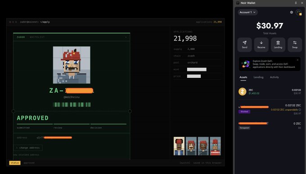Switch to the Activity tab
The height and width of the screenshot is (174, 306).
click(x=274, y=77)
